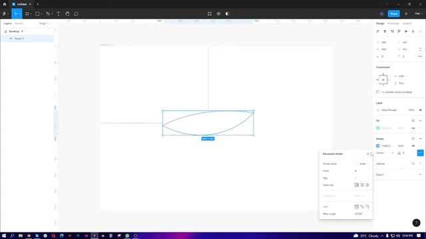The height and width of the screenshot is (239, 426).
Task: Align selection right
Action: point(392,31)
